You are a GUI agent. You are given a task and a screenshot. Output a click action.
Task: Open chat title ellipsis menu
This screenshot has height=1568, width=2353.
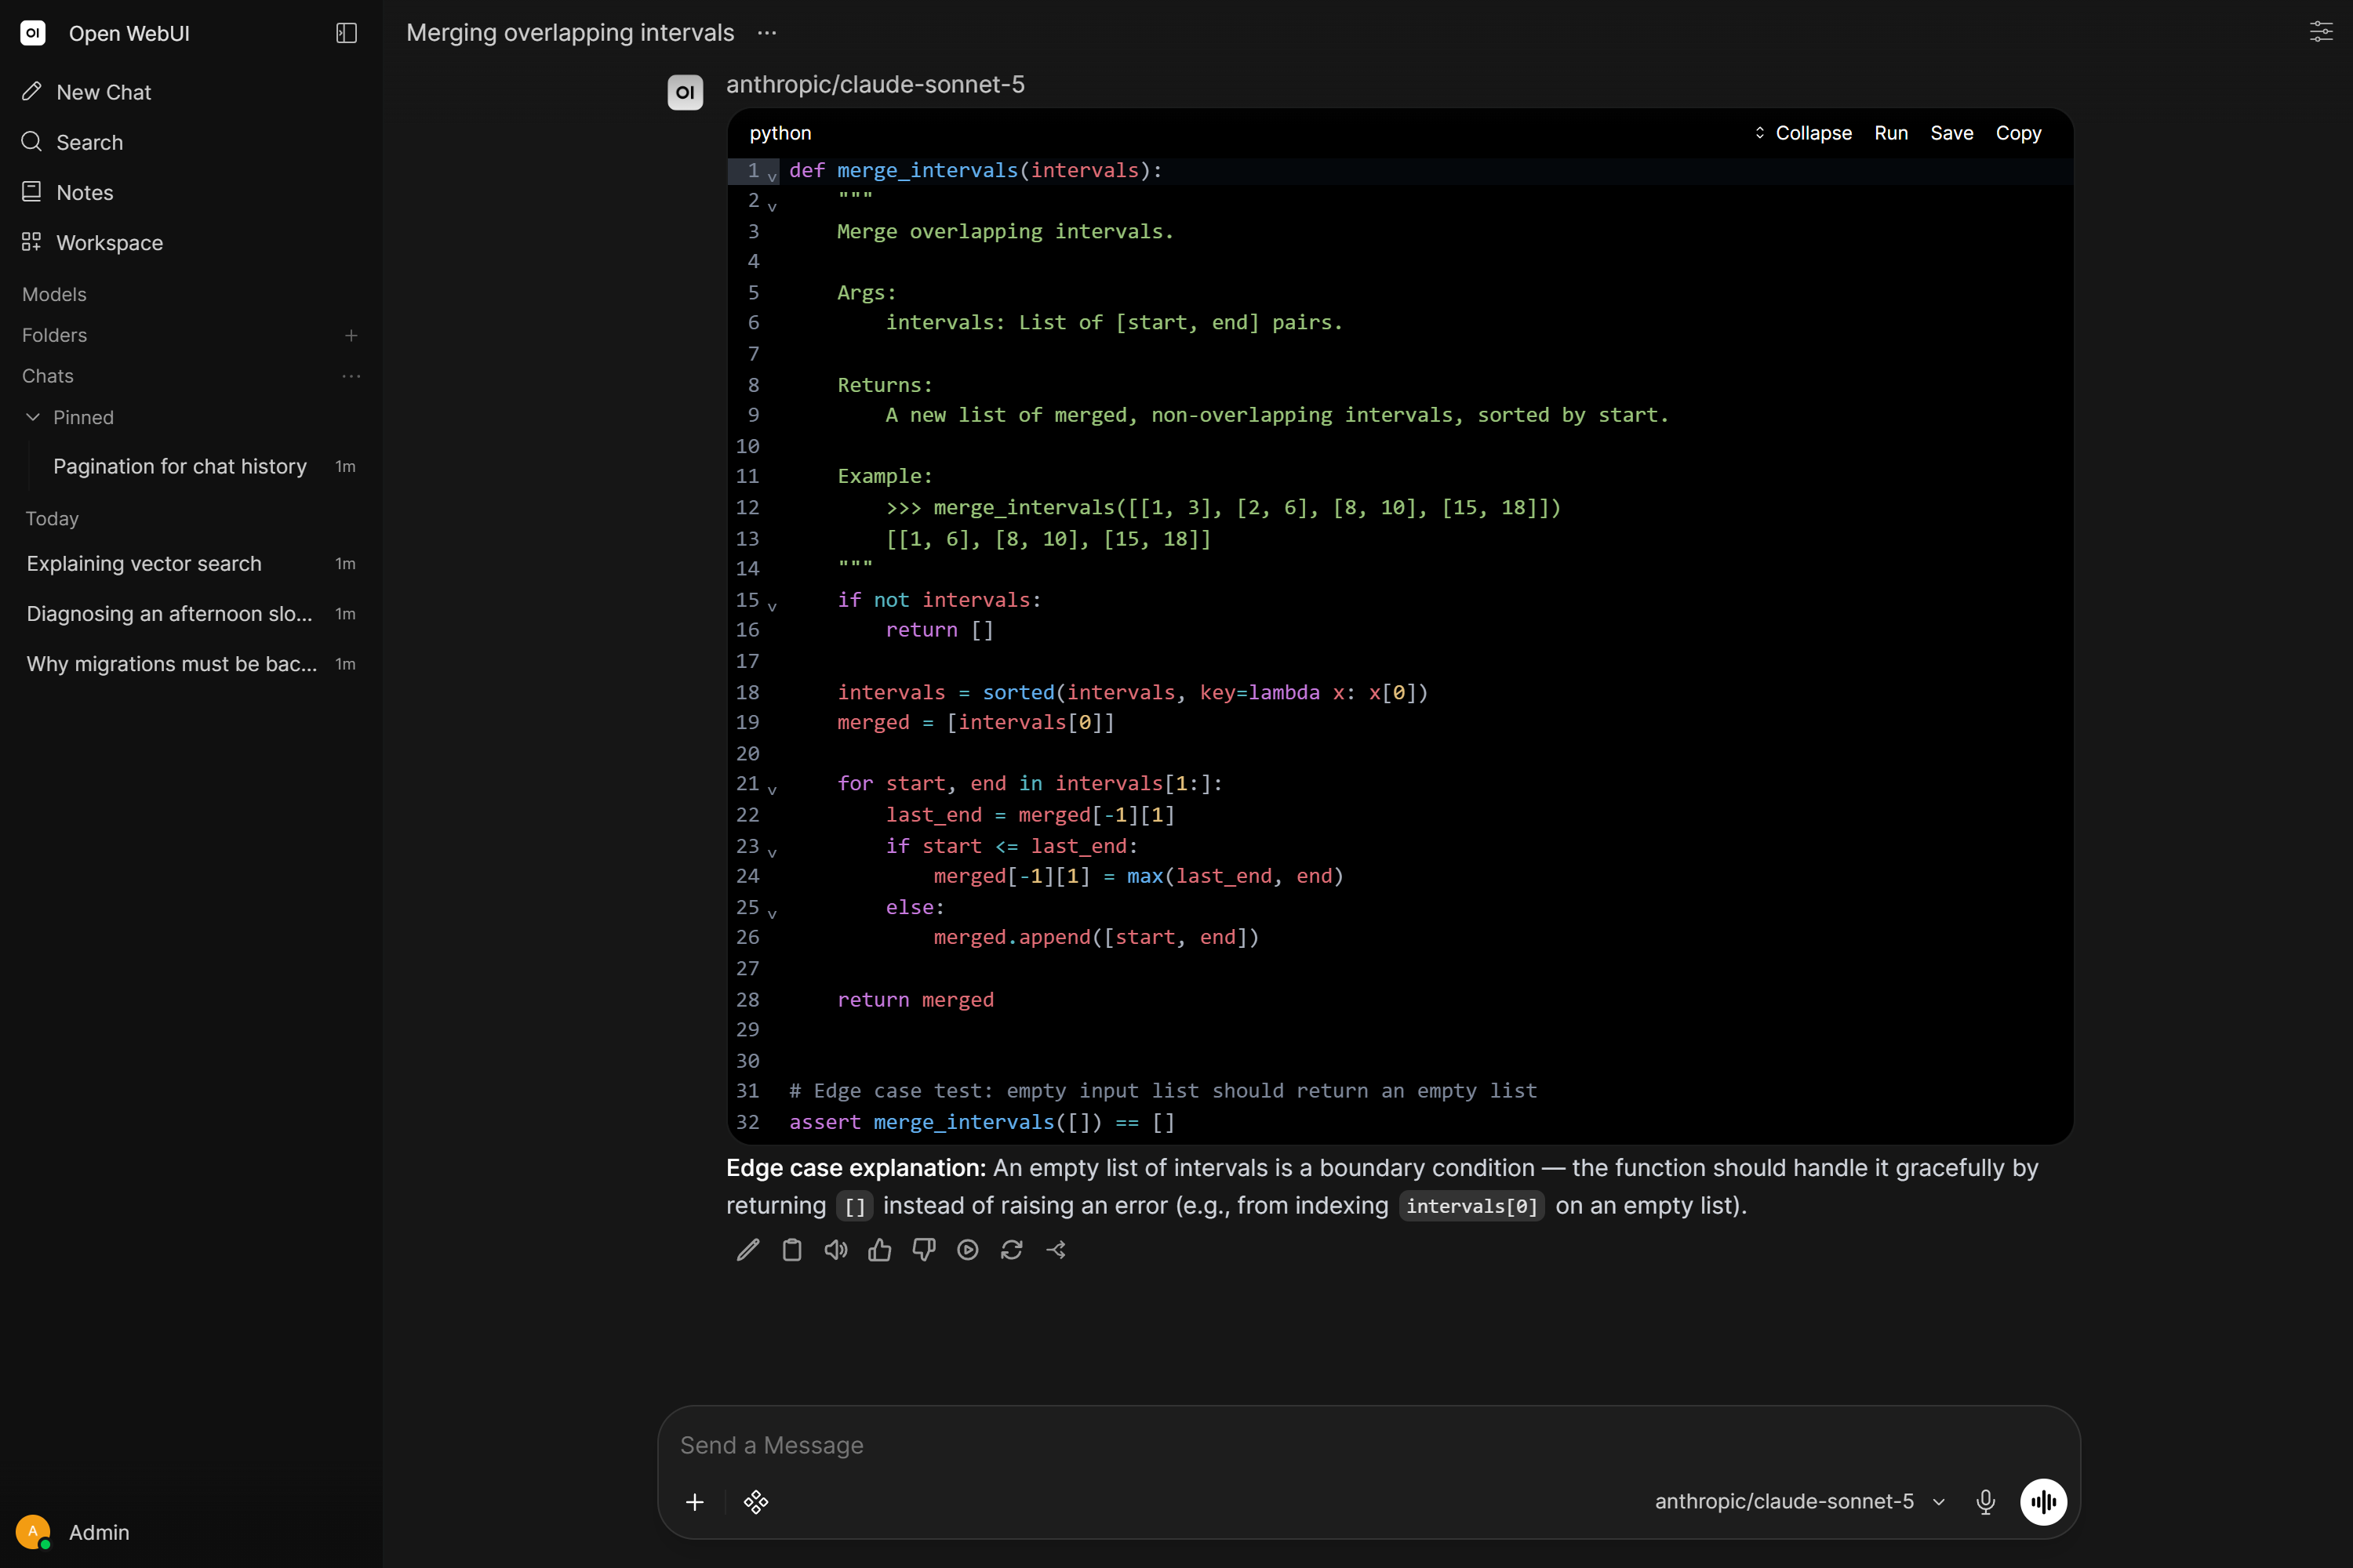pyautogui.click(x=767, y=33)
